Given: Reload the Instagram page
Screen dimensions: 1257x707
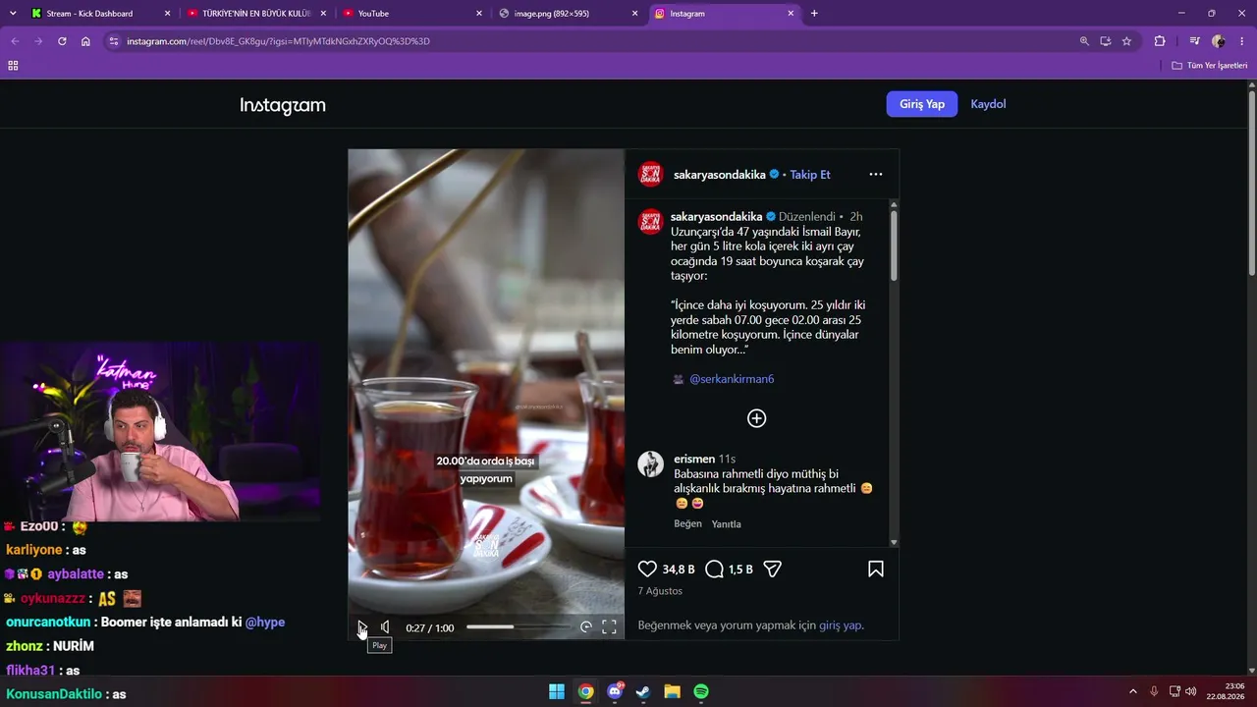Looking at the screenshot, I should click(x=62, y=41).
